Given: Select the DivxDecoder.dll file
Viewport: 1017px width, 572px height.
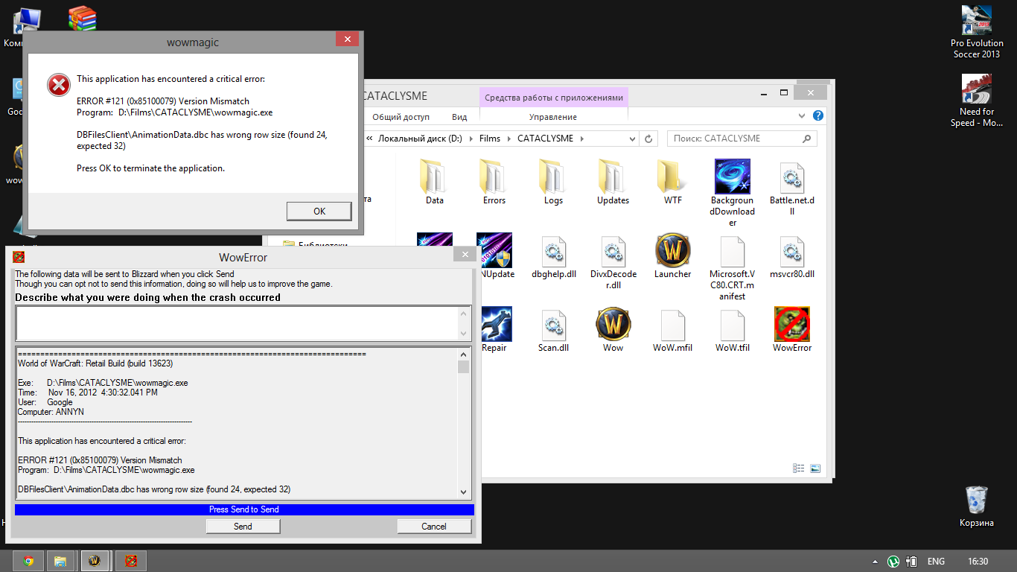Looking at the screenshot, I should point(613,261).
